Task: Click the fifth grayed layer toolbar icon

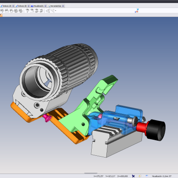Action: [x=20, y=11]
